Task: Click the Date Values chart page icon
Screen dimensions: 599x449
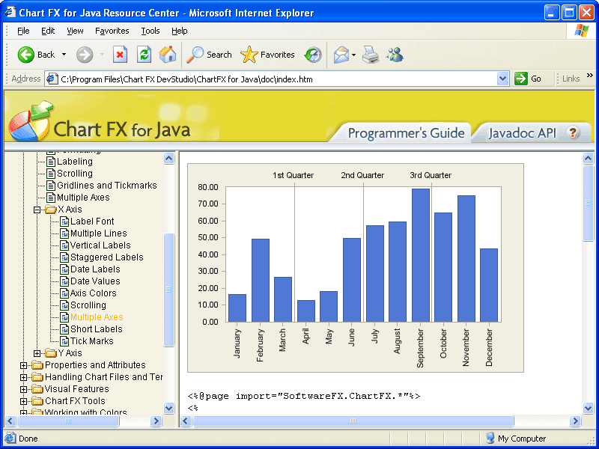Action: [64, 281]
